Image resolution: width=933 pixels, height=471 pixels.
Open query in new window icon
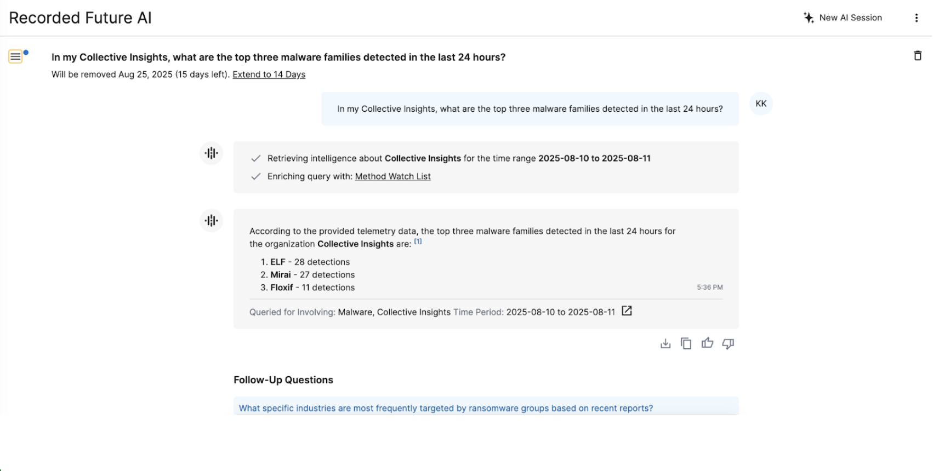(627, 311)
